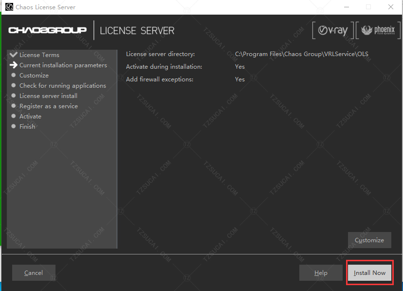Click the LICENSE SERVER heading

click(x=137, y=31)
